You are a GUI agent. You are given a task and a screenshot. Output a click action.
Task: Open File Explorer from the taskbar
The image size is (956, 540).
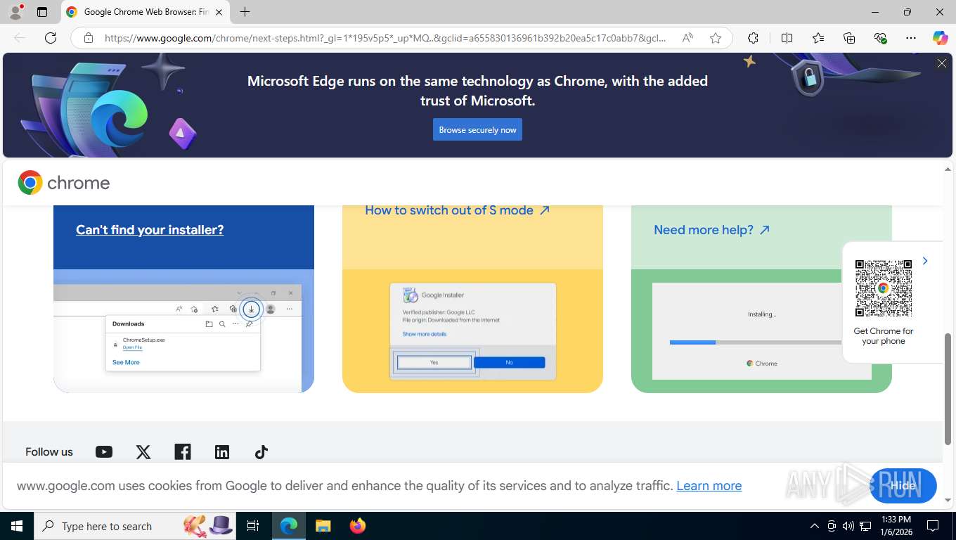323,526
